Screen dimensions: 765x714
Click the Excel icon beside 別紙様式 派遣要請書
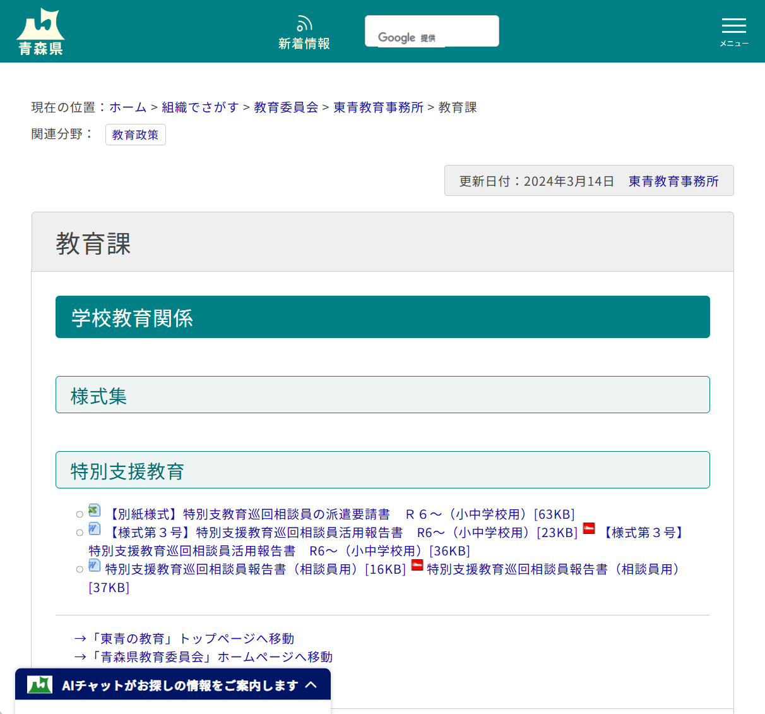point(94,510)
